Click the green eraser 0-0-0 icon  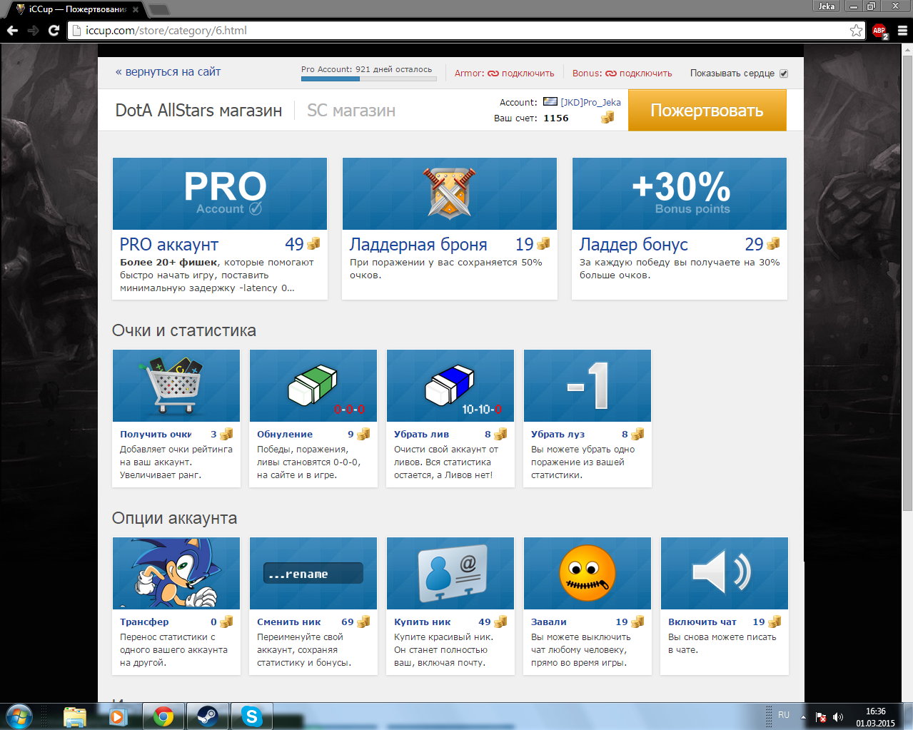(313, 385)
